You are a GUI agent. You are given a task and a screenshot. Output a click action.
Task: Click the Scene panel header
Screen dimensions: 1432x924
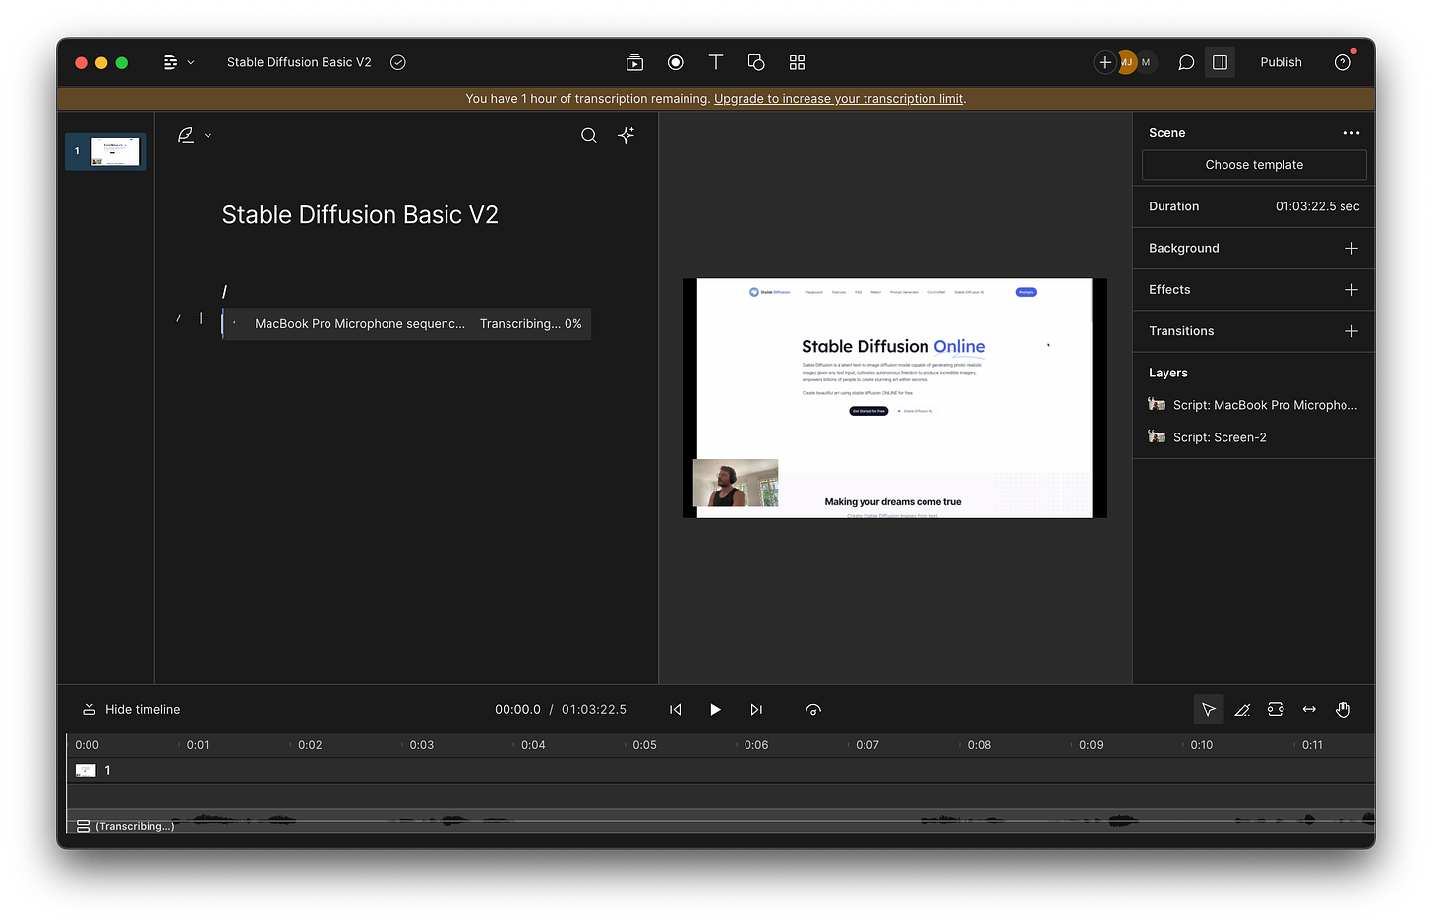click(1166, 133)
